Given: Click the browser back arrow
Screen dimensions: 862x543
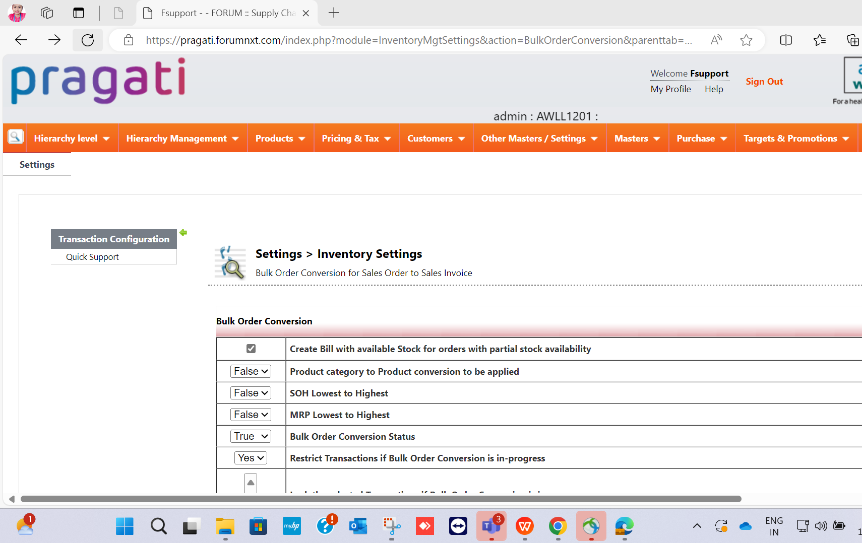Looking at the screenshot, I should pyautogui.click(x=21, y=40).
